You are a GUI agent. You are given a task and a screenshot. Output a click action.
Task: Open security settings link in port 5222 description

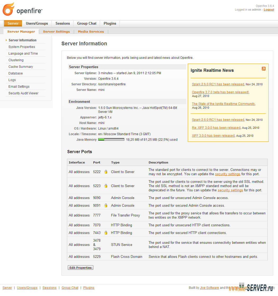click(x=228, y=174)
